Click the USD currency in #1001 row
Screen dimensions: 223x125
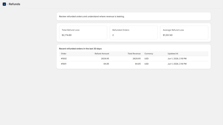coord(146,64)
